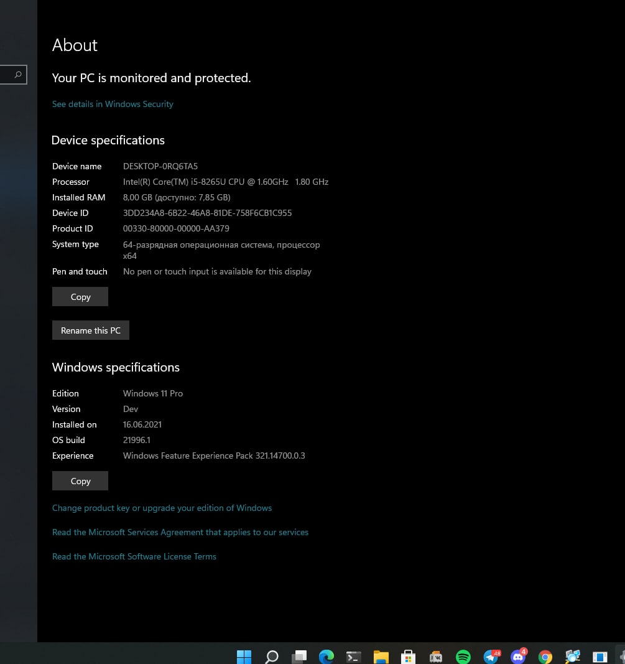Select the Intel Core i5-8265U processor text

coord(226,182)
